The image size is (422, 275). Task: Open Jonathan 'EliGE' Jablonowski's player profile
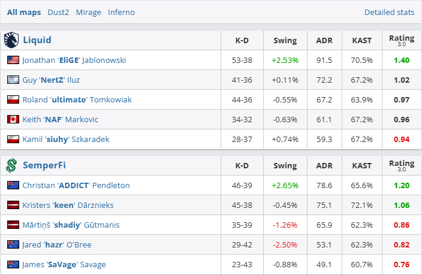click(x=74, y=60)
